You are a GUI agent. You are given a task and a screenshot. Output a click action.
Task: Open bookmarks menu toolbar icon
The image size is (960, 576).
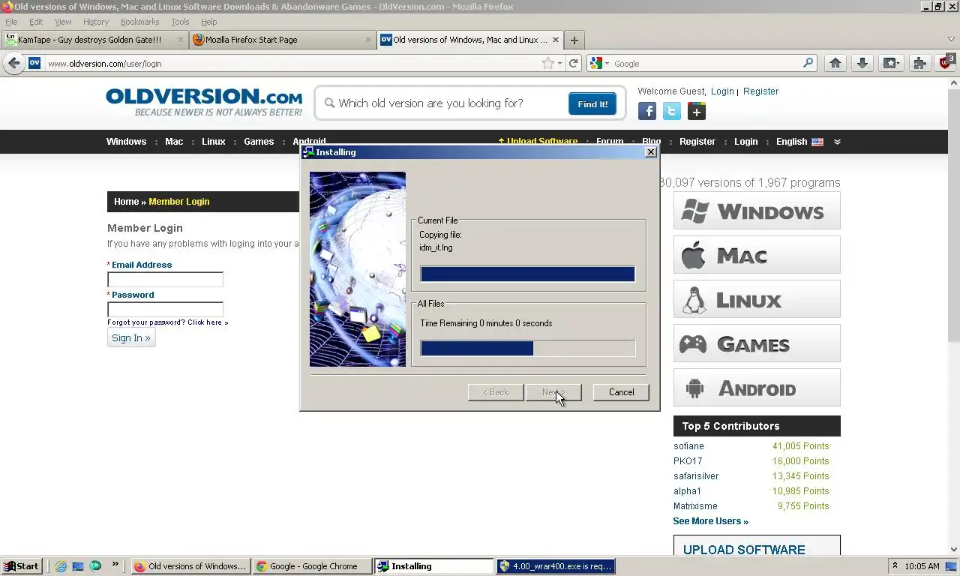891,64
